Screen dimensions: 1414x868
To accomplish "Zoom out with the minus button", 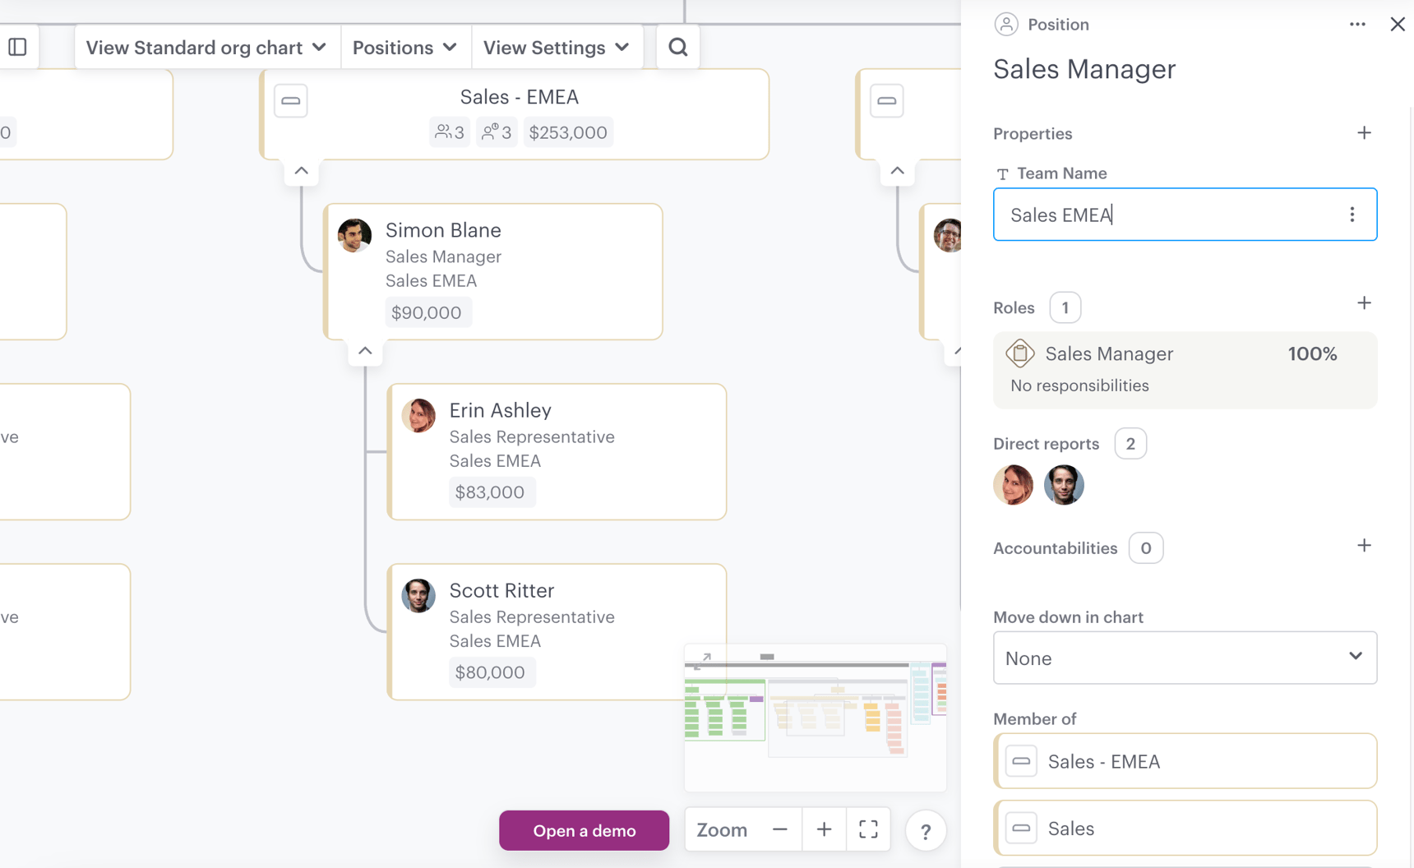I will point(780,830).
